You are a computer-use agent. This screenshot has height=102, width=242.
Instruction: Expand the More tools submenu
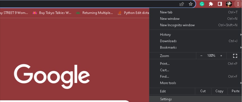click(x=196, y=83)
